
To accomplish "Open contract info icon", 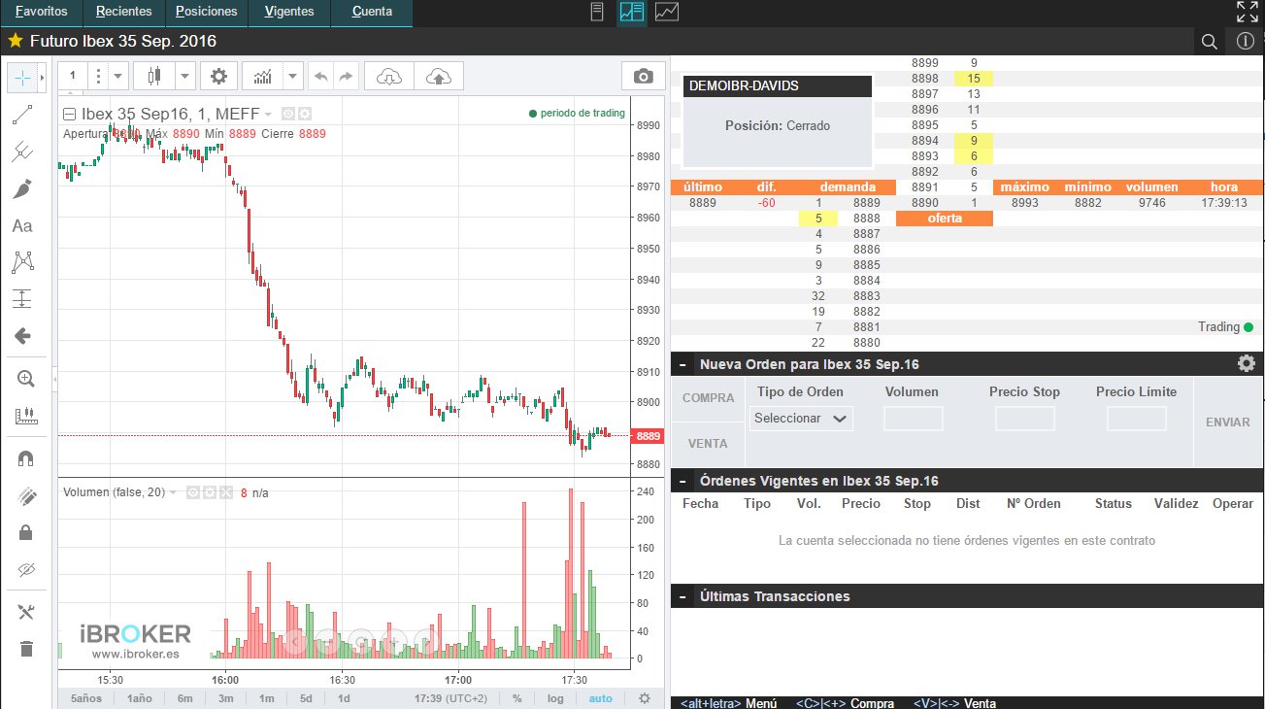I will [1246, 41].
